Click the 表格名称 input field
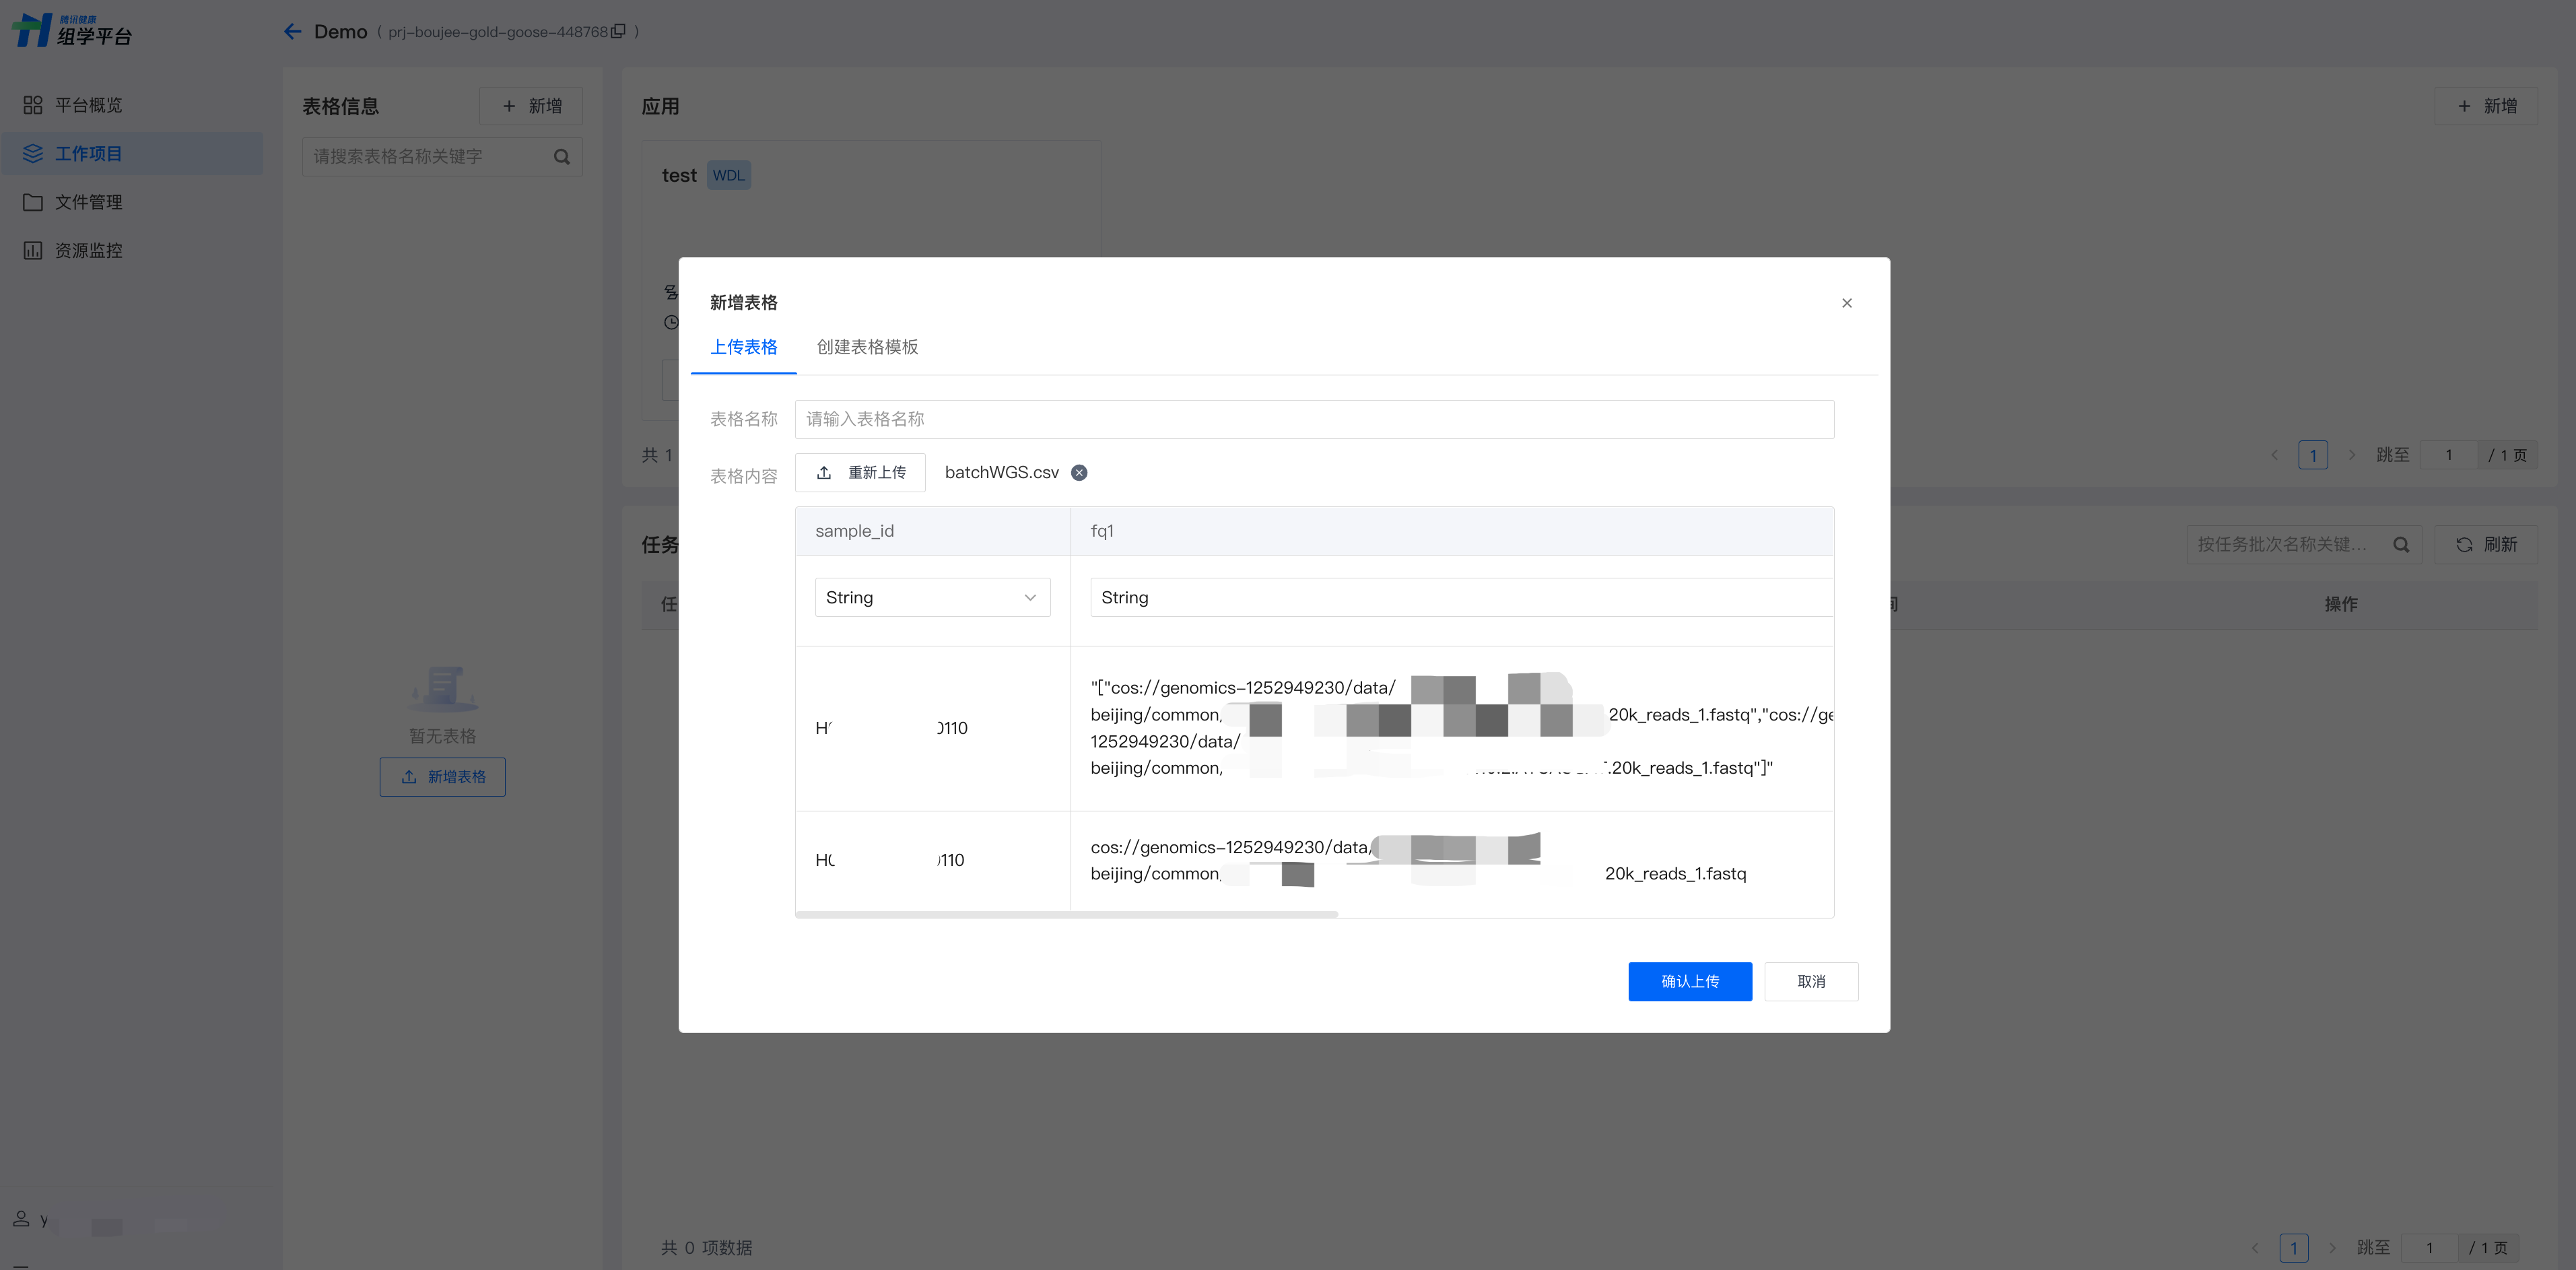2576x1270 pixels. 1314,419
